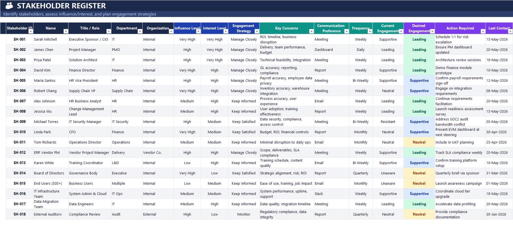Select the Operations Director role cell
Screen dimensions: 513x225
coord(90,142)
